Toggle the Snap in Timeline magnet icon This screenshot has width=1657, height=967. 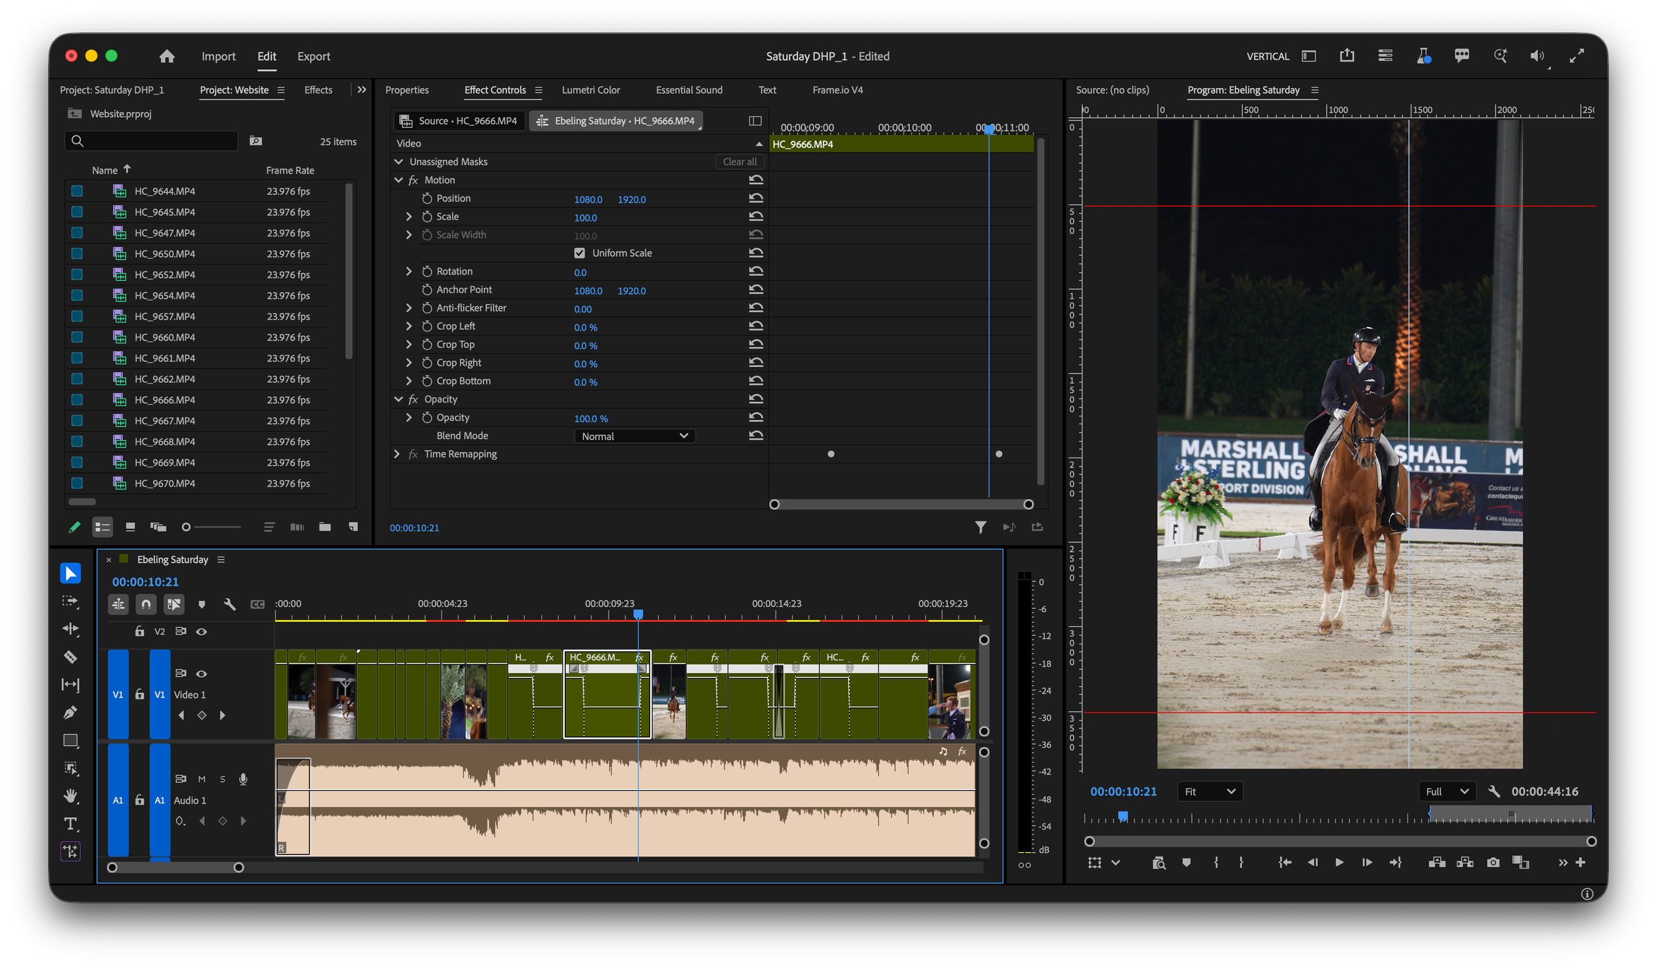point(146,604)
